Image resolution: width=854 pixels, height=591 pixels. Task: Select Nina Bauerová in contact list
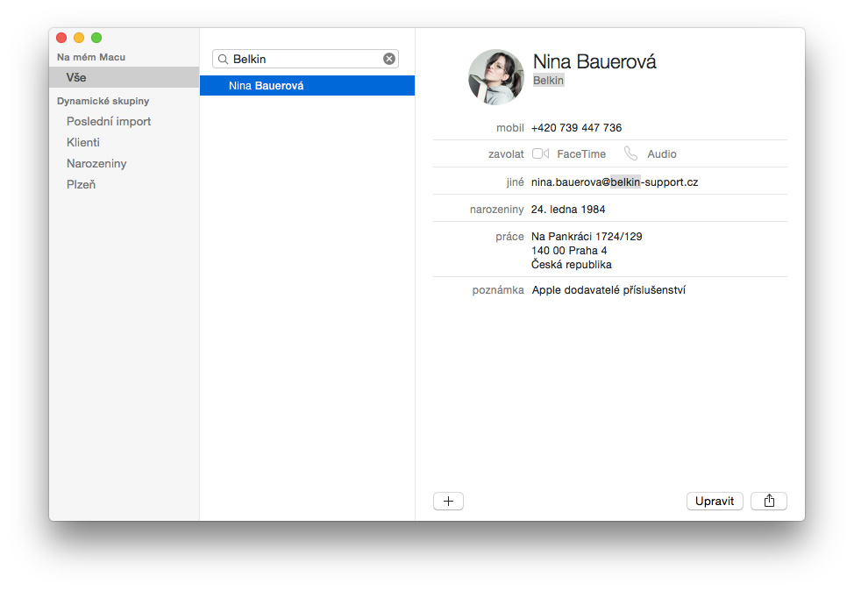[307, 86]
